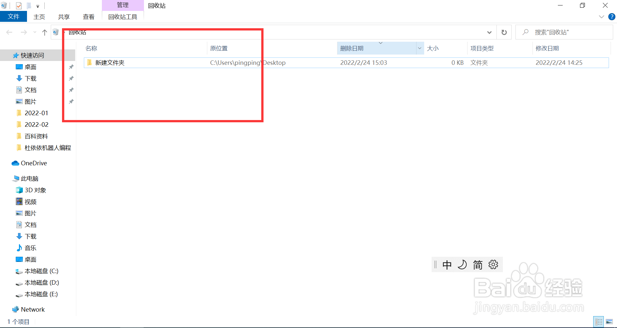The height and width of the screenshot is (328, 617).
Task: Sort by the 名称 column header
Action: (x=91, y=48)
